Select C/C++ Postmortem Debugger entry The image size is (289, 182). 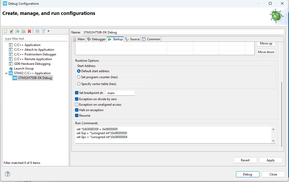click(x=35, y=54)
